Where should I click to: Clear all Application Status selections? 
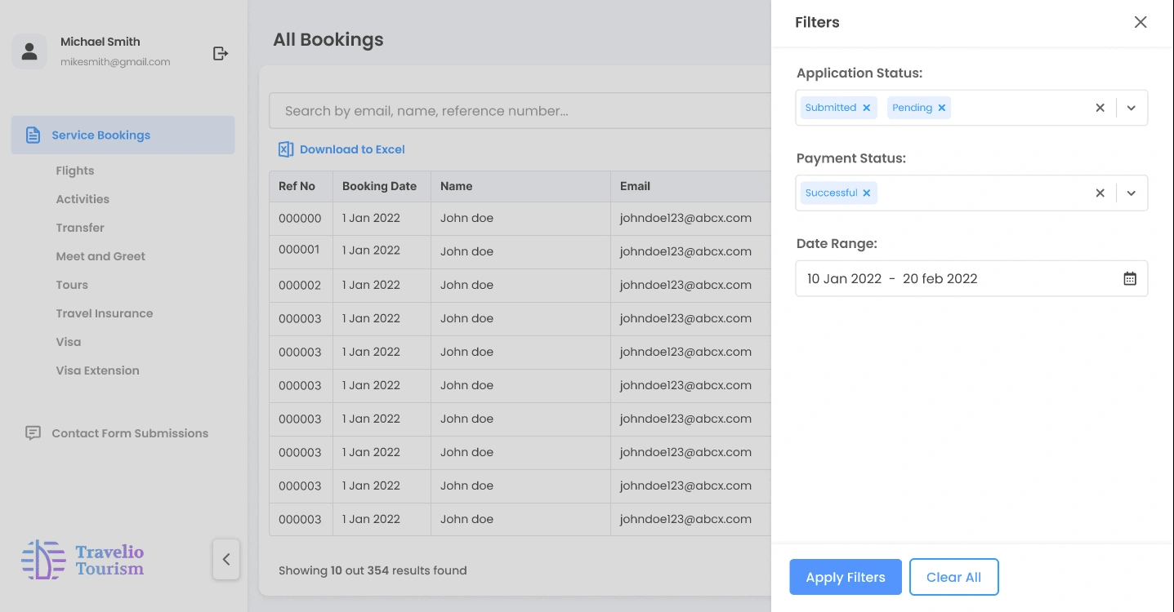pyautogui.click(x=1100, y=108)
